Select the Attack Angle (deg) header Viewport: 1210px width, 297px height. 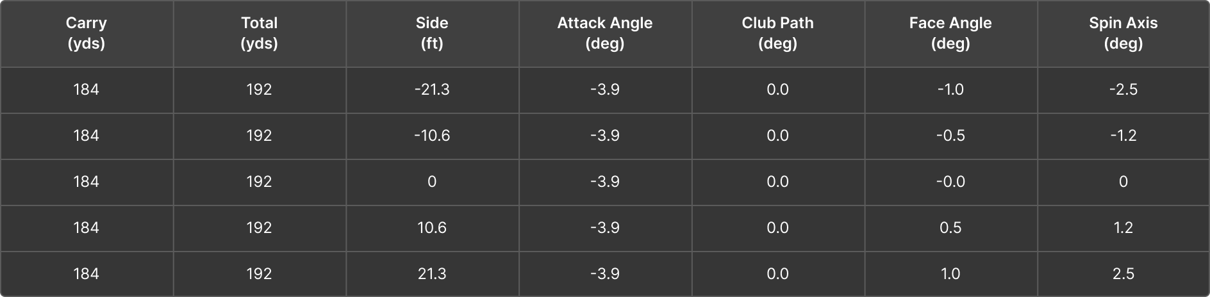[605, 33]
